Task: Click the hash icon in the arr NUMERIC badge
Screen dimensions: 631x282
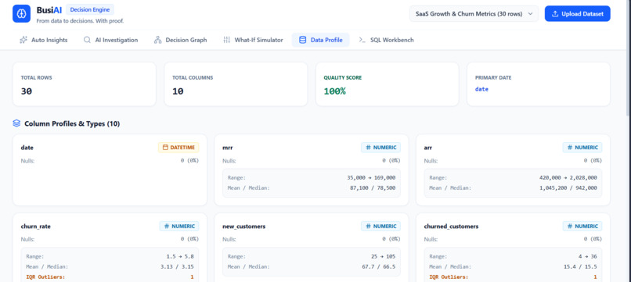Action: click(569, 148)
